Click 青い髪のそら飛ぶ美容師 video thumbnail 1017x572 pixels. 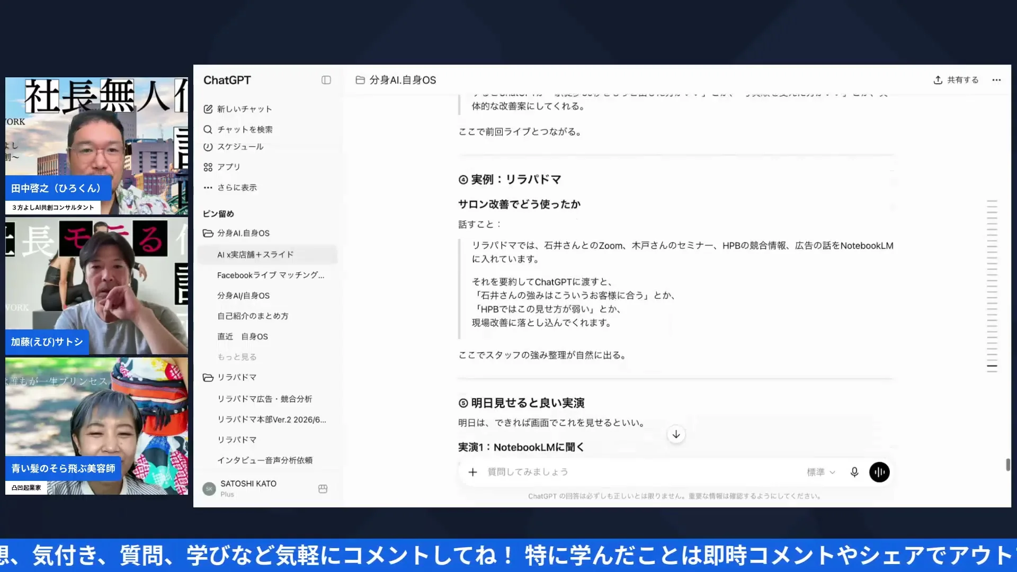pos(97,426)
